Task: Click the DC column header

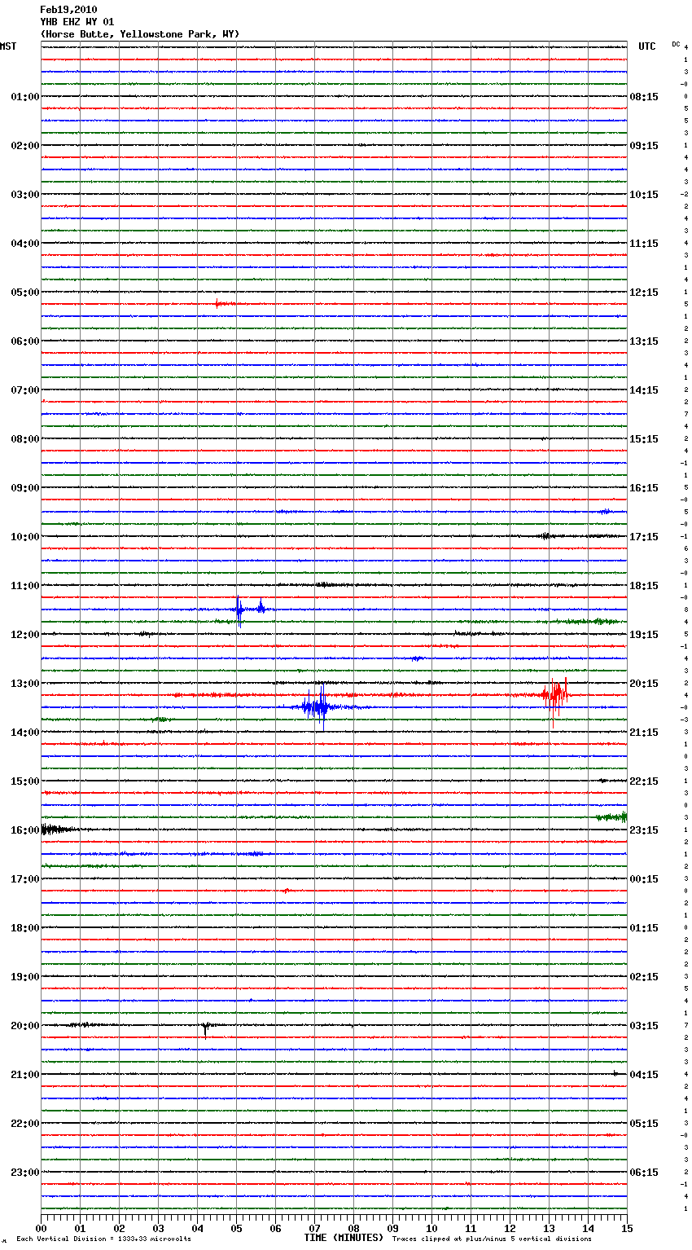Action: [676, 43]
